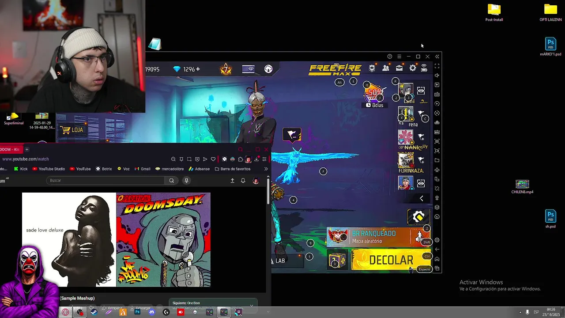Open the Botrix bookmark

pos(103,169)
